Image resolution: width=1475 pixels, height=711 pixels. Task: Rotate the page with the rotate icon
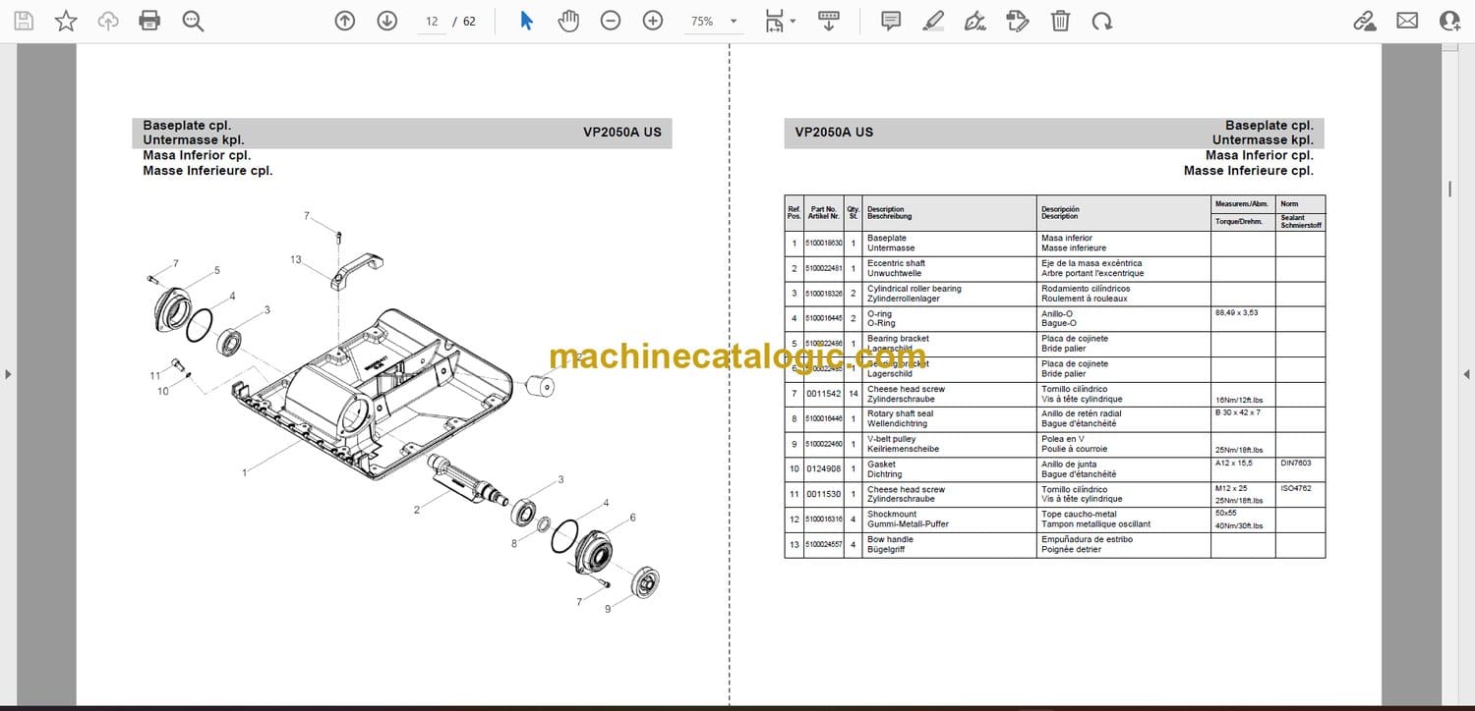point(1102,21)
